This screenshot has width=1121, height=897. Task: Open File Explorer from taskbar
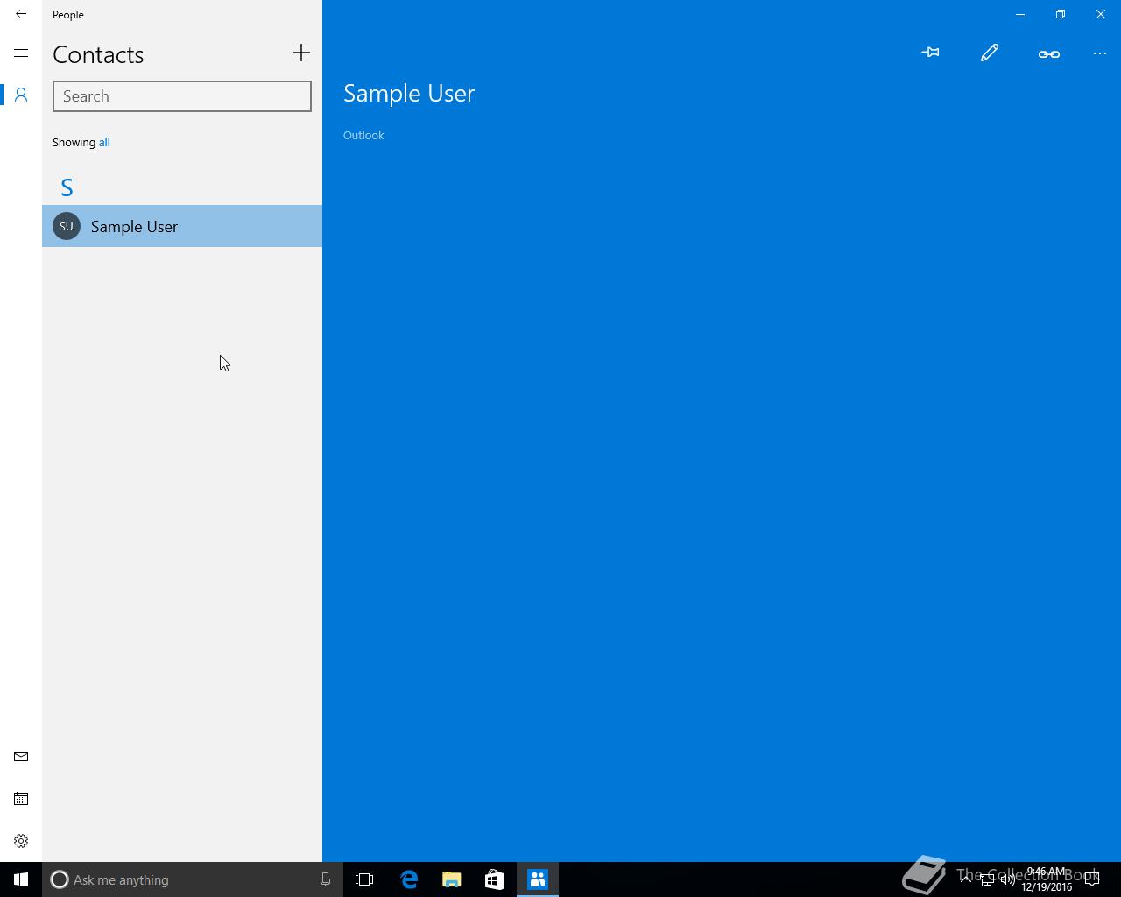452,879
